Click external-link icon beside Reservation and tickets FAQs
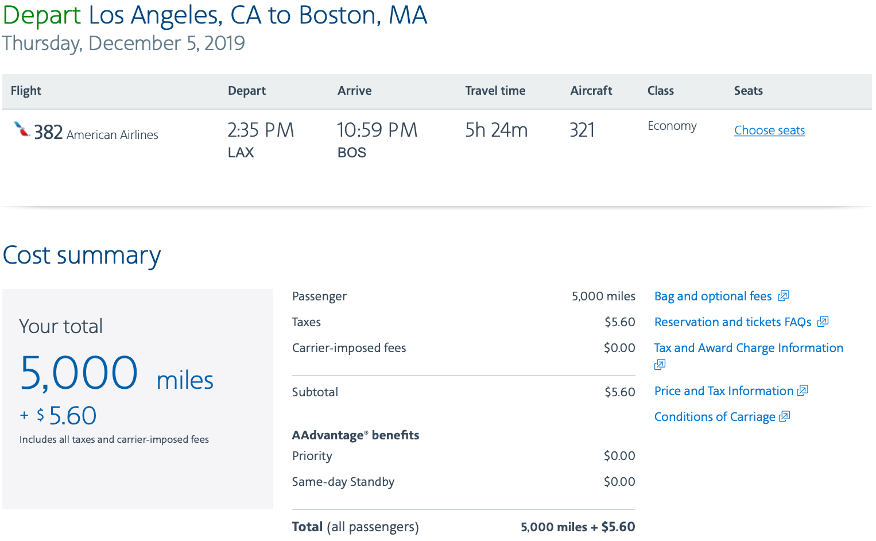876x541 pixels. [823, 322]
